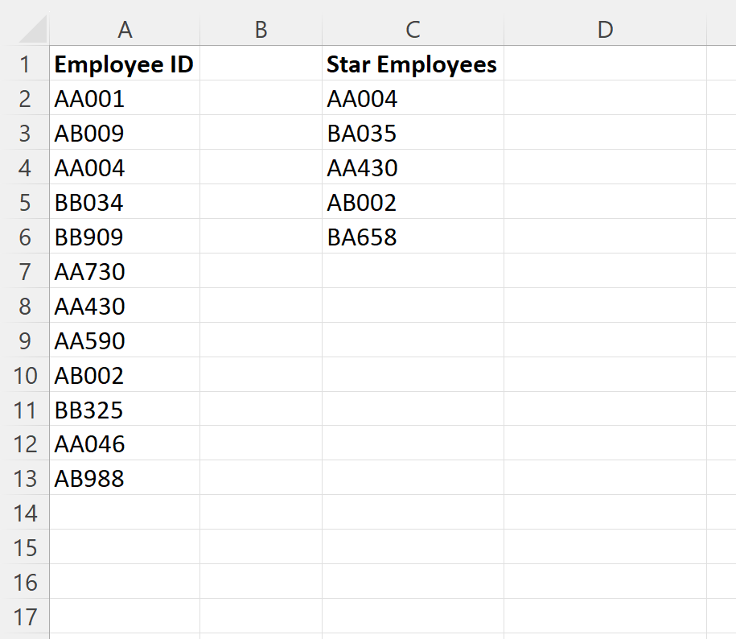Viewport: 736px width, 639px height.
Task: Select column header C
Action: point(413,30)
